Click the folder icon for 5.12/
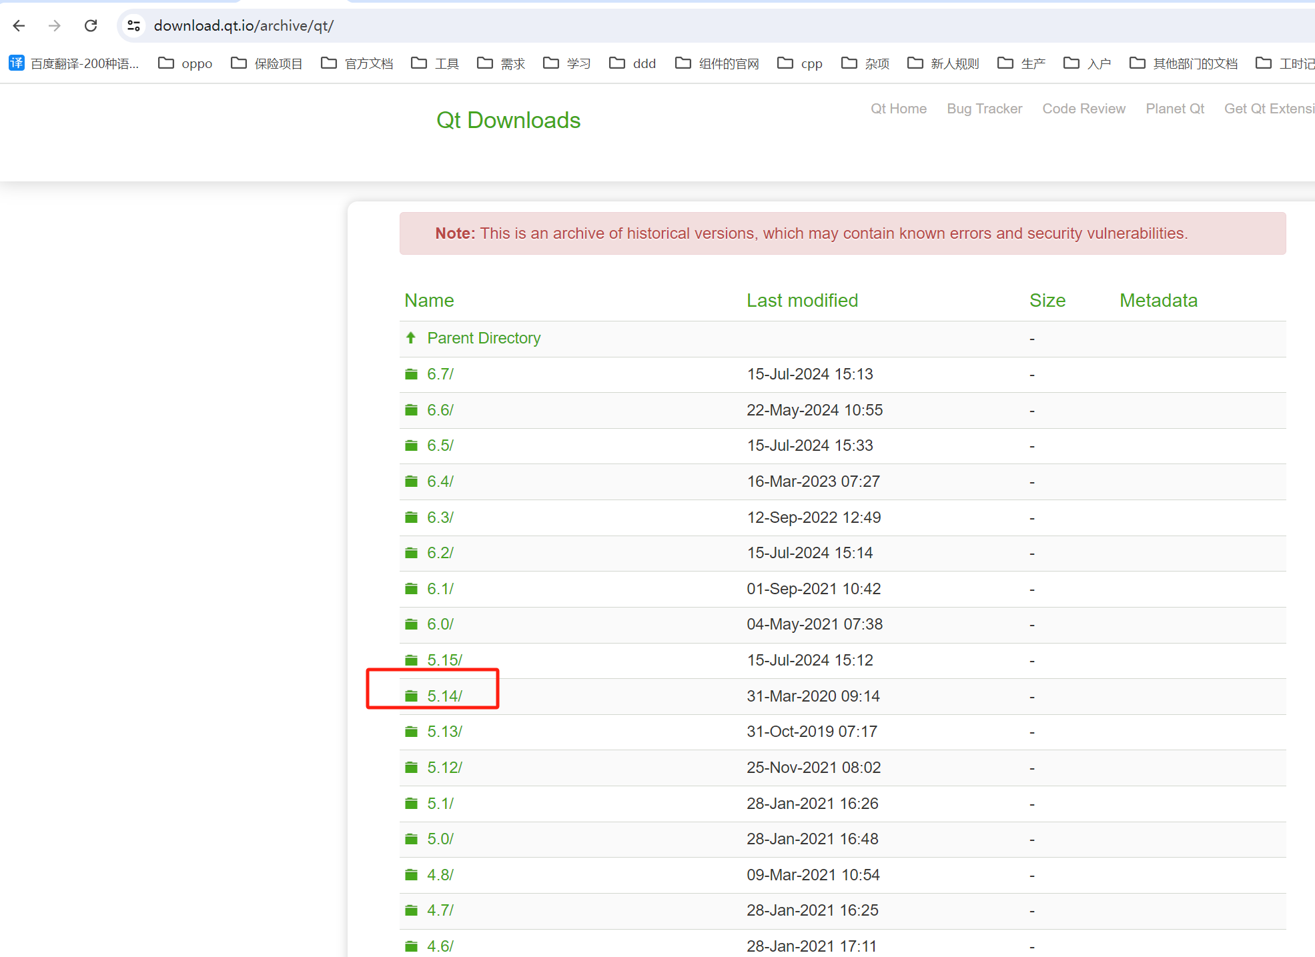Image resolution: width=1315 pixels, height=957 pixels. [x=411, y=768]
